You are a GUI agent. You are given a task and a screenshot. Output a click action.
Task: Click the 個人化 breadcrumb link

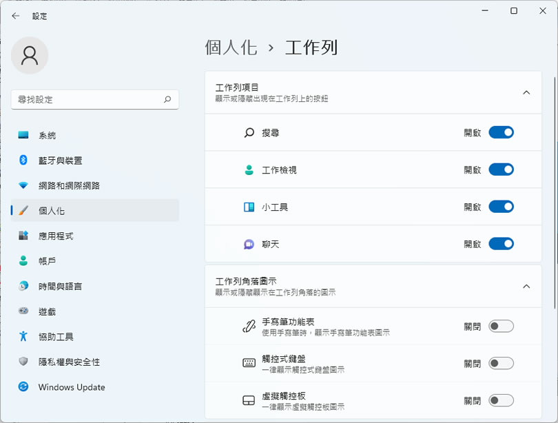click(231, 48)
